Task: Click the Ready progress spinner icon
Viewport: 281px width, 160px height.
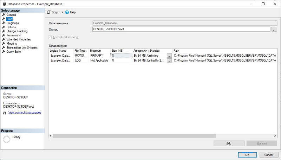Action: coord(7,139)
